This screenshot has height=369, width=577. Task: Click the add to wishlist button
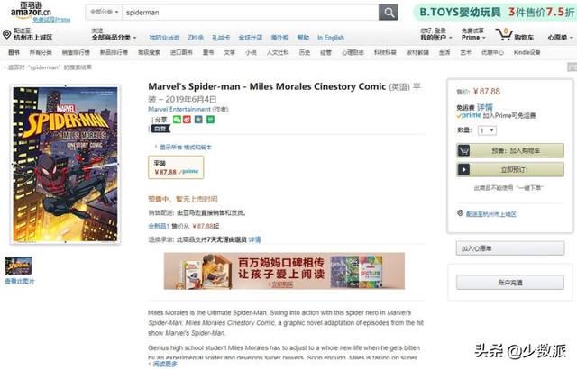coord(510,248)
